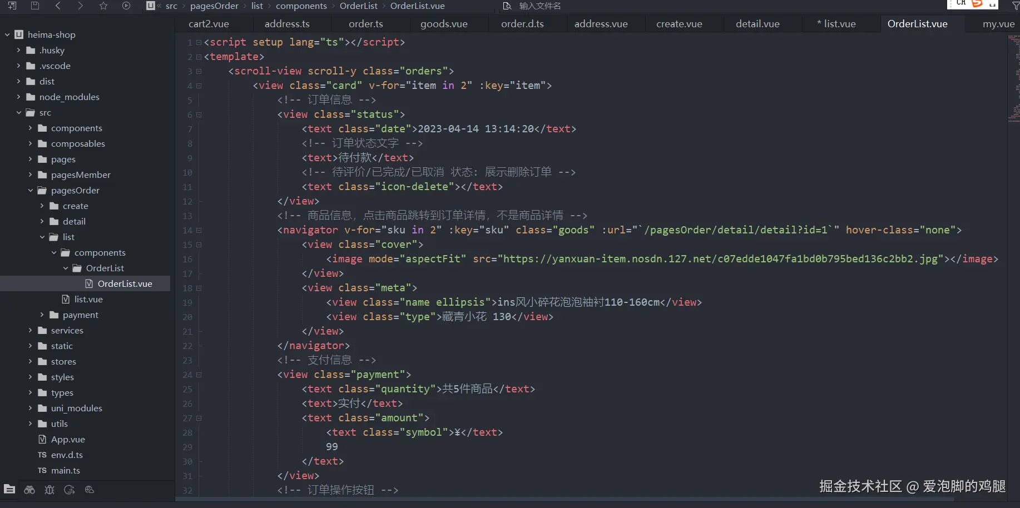The image size is (1020, 508).
Task: Switch to the order.ts tab
Action: (x=366, y=24)
